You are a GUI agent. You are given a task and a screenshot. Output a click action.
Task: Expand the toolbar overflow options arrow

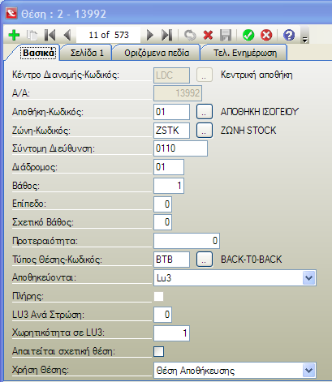(304, 35)
